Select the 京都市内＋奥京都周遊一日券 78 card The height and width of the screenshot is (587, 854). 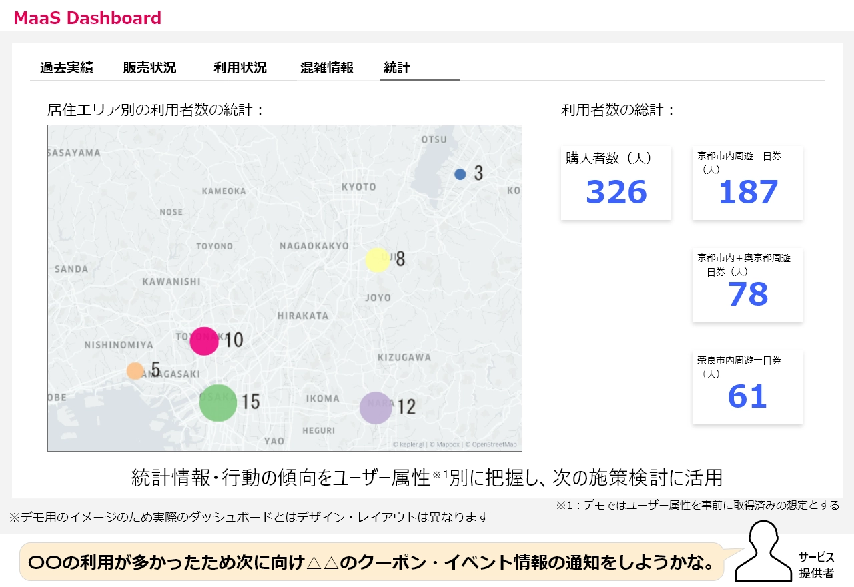[x=747, y=285]
